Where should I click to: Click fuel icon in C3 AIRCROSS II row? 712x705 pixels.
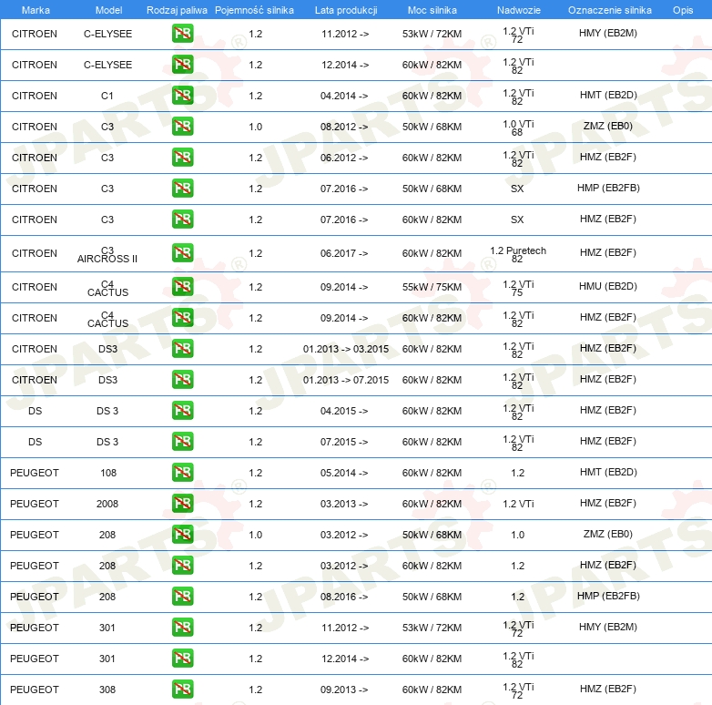point(182,253)
